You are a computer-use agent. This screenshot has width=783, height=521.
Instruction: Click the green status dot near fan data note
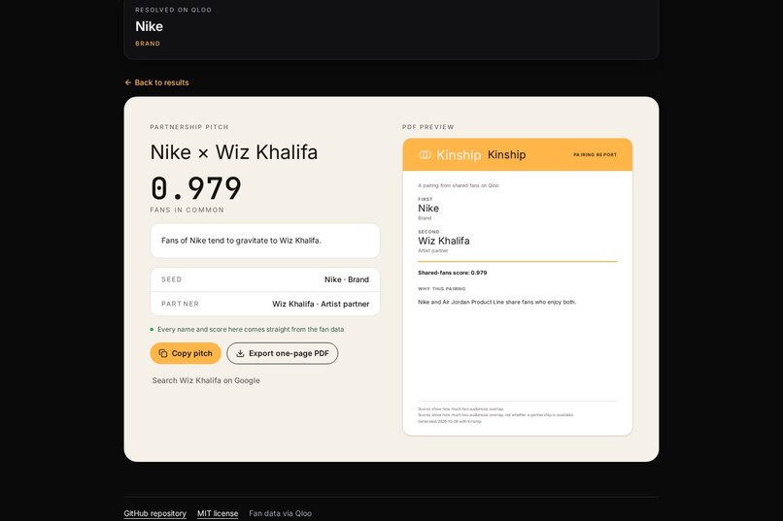point(152,330)
